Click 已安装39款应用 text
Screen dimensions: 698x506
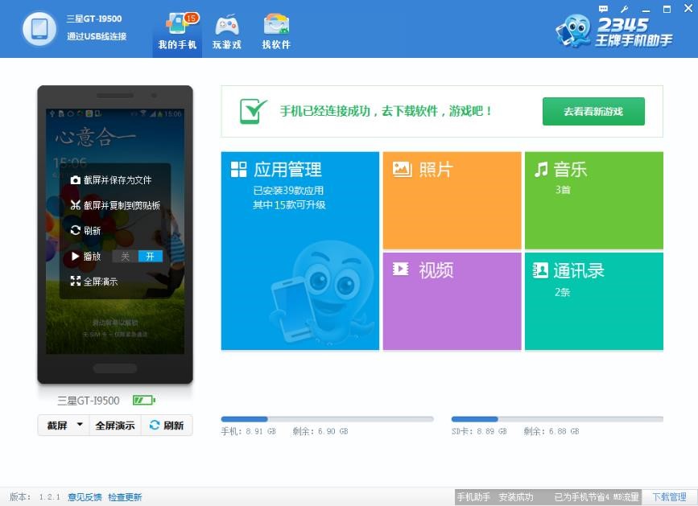click(x=288, y=191)
